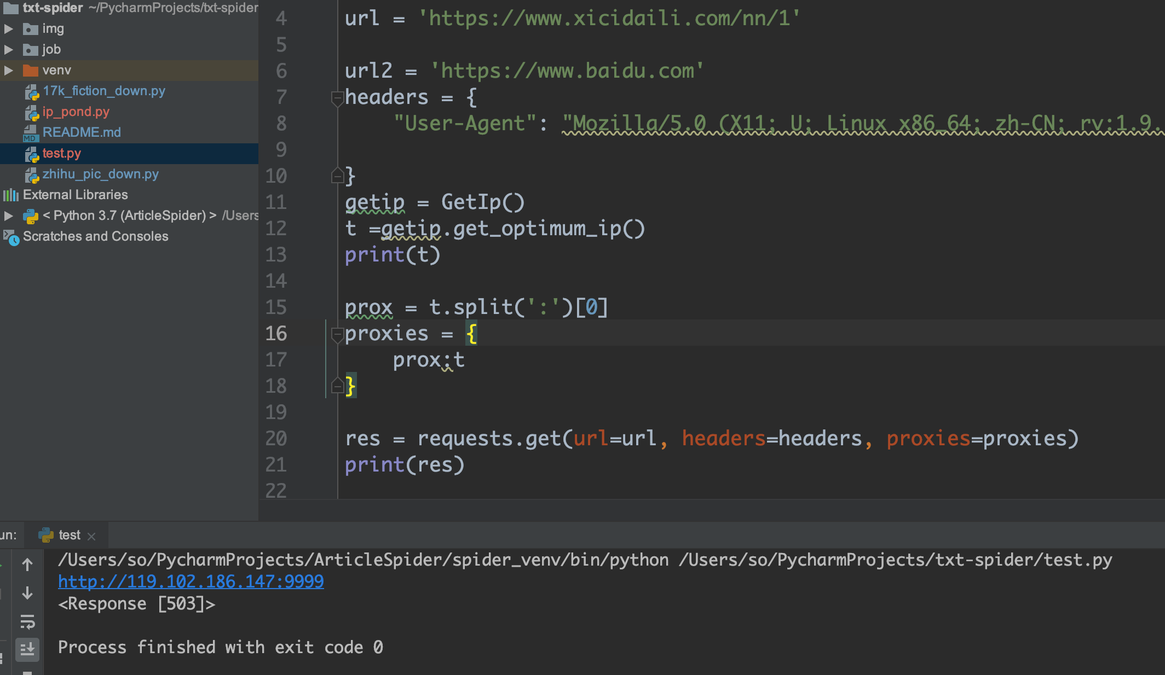
Task: Expand the venv folder
Action: click(9, 70)
